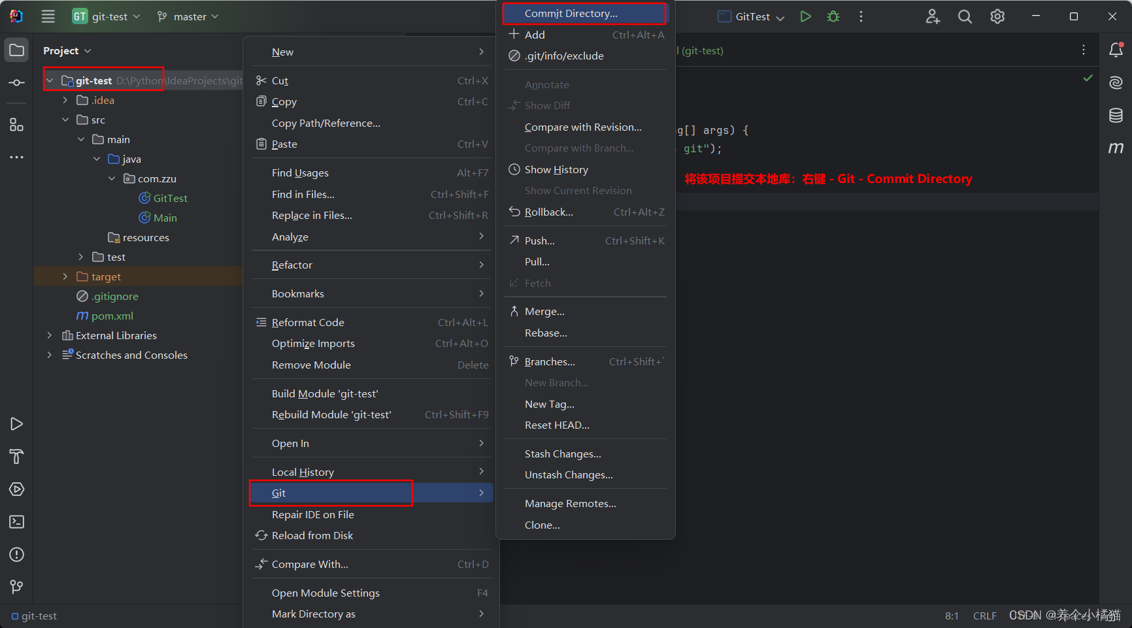Open the Commit tool window in left sidebar
Screen dimensions: 1132x628
point(17,83)
